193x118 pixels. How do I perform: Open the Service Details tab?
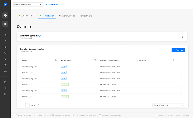click(x=86, y=16)
